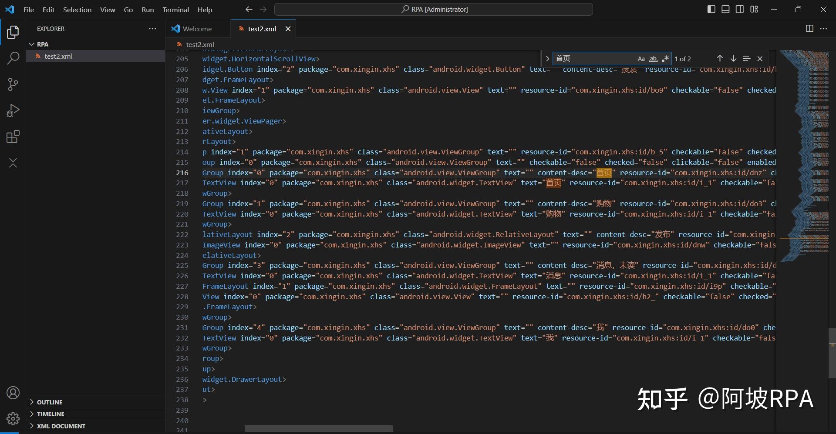Viewport: 836px width, 434px height.
Task: Open the Search view in activity bar
Action: click(13, 58)
